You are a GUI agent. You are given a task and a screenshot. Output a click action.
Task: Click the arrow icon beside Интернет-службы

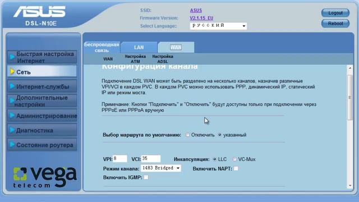pos(12,86)
